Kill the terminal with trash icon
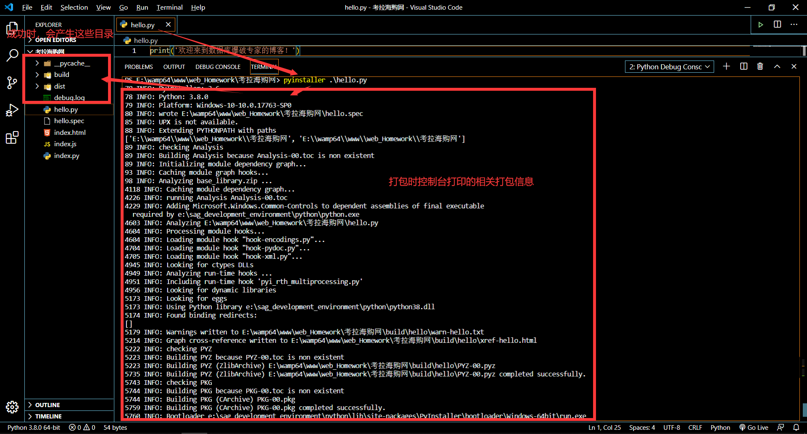Screen dimensions: 807x434 pyautogui.click(x=760, y=66)
